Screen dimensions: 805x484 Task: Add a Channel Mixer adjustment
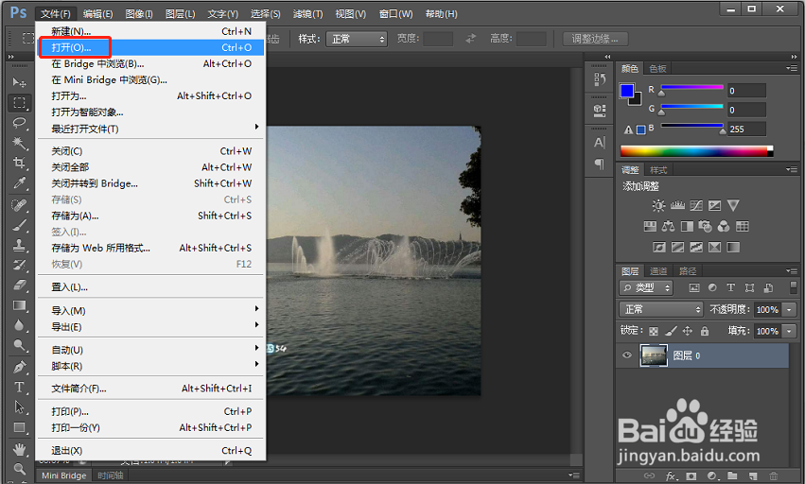[724, 226]
